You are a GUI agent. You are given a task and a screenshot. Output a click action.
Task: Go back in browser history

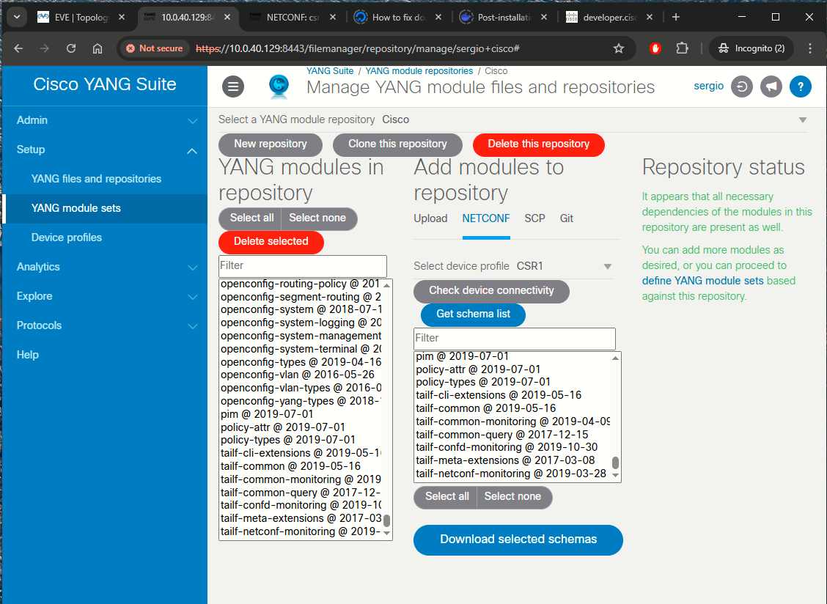click(18, 48)
